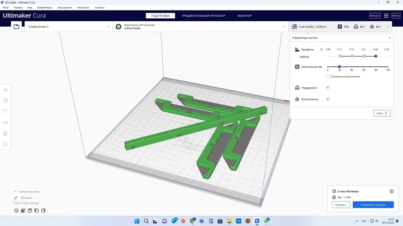Viewport: 403px width, 226px height.
Task: Click the adhesion icon in settings header
Action: (x=372, y=27)
